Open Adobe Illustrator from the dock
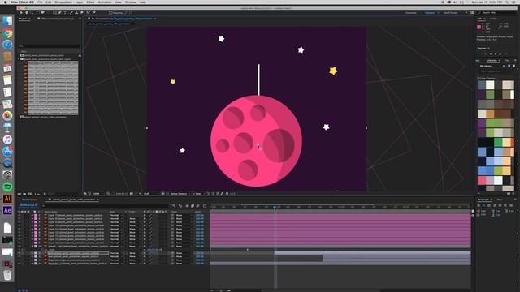Screen dimensions: 520x292 (x=7, y=199)
